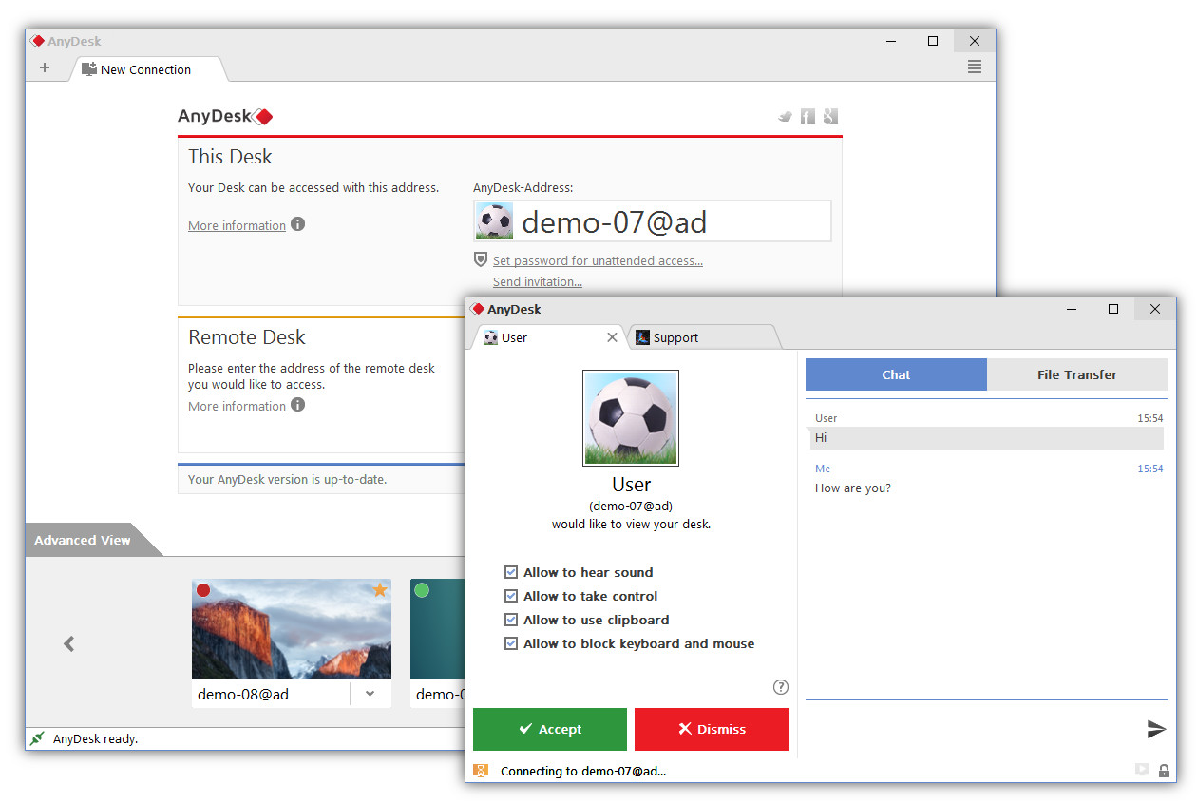Click the help question mark icon
The height and width of the screenshot is (804, 1197).
[780, 686]
